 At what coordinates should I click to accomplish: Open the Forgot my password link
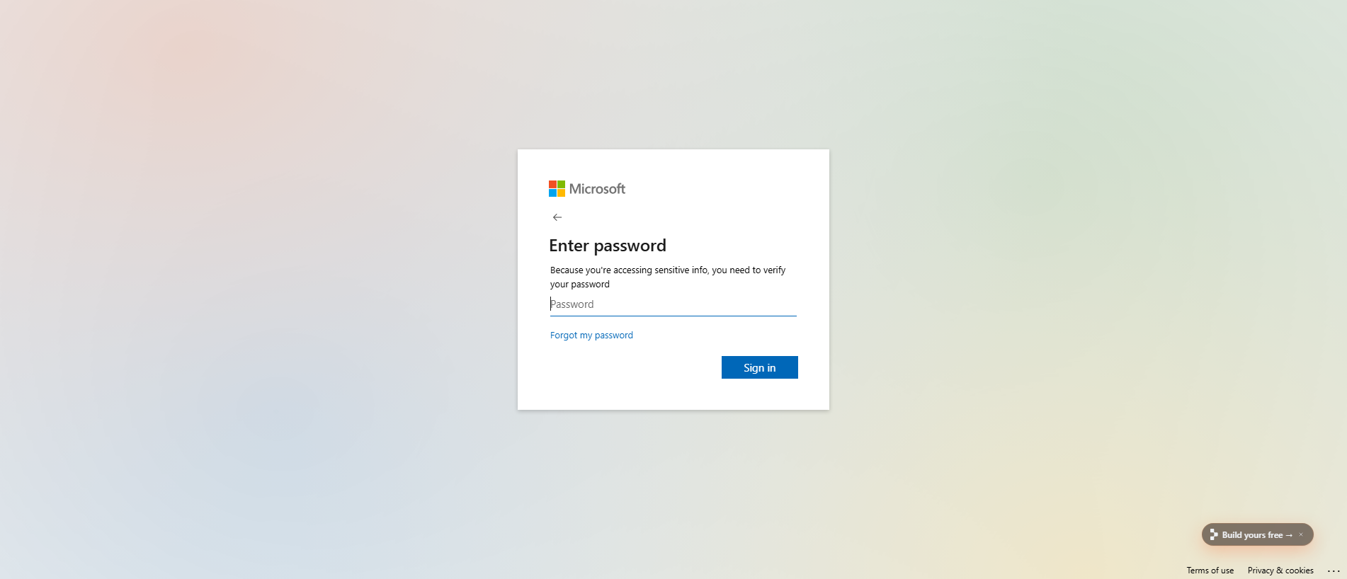coord(591,336)
